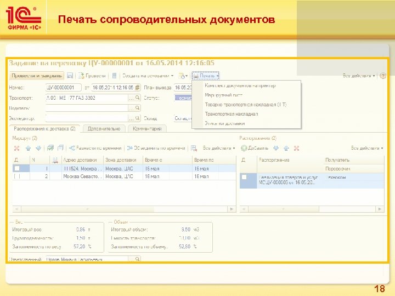
Task: Click Разнести по времени button
Action: [x=95, y=148]
